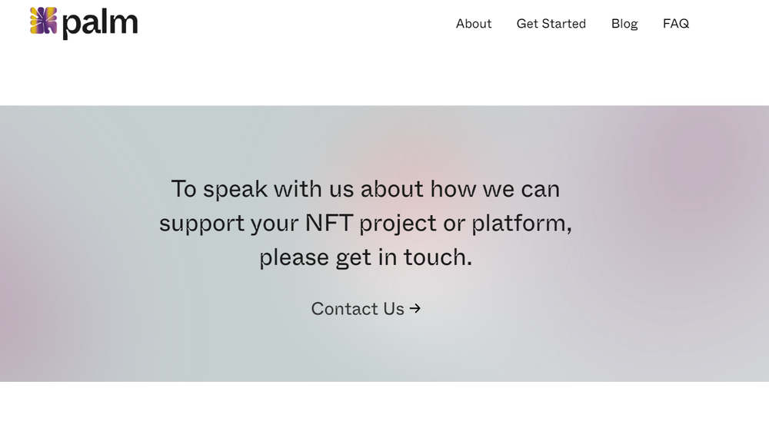Screen dimensions: 769x441
Task: Click the "please get in touch." line
Action: pyautogui.click(x=365, y=257)
